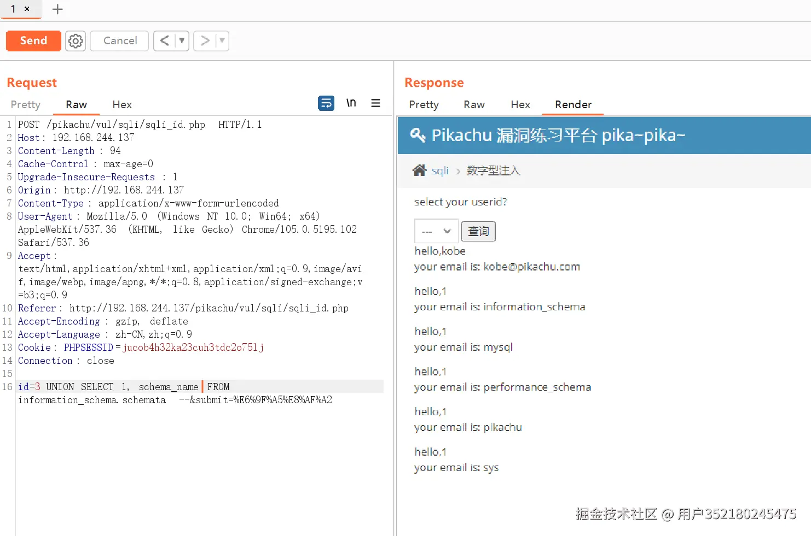Click the 数字型注入 breadcrumb text
The height and width of the screenshot is (536, 811).
pos(493,170)
